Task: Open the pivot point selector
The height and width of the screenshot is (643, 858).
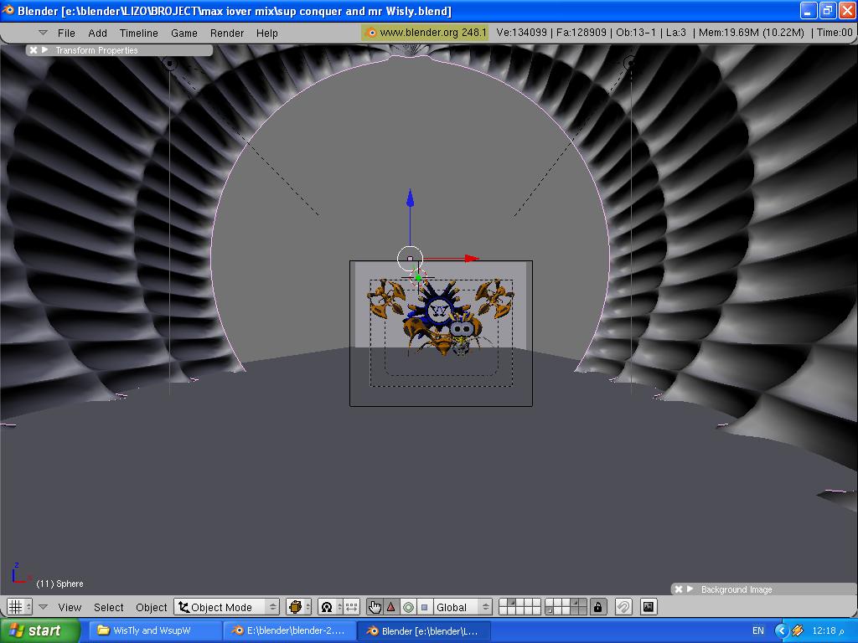Action: 330,607
